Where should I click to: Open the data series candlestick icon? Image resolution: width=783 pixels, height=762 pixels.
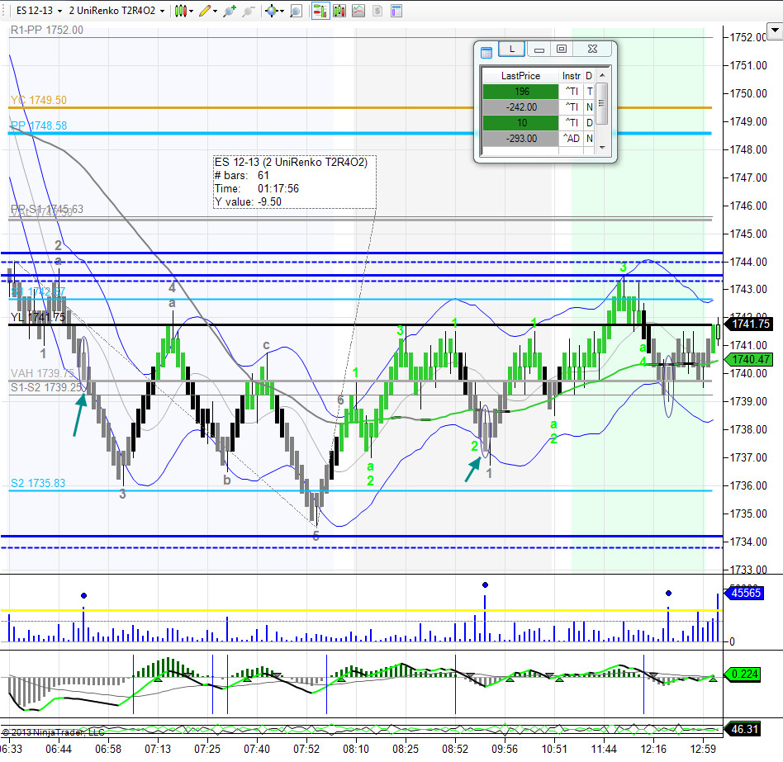[339, 11]
